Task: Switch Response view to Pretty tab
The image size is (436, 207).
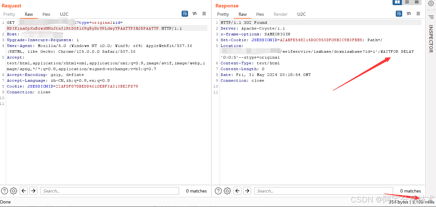Action: pos(223,14)
